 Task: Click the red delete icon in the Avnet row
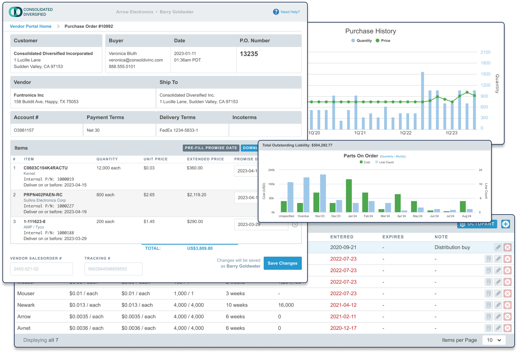pos(508,328)
